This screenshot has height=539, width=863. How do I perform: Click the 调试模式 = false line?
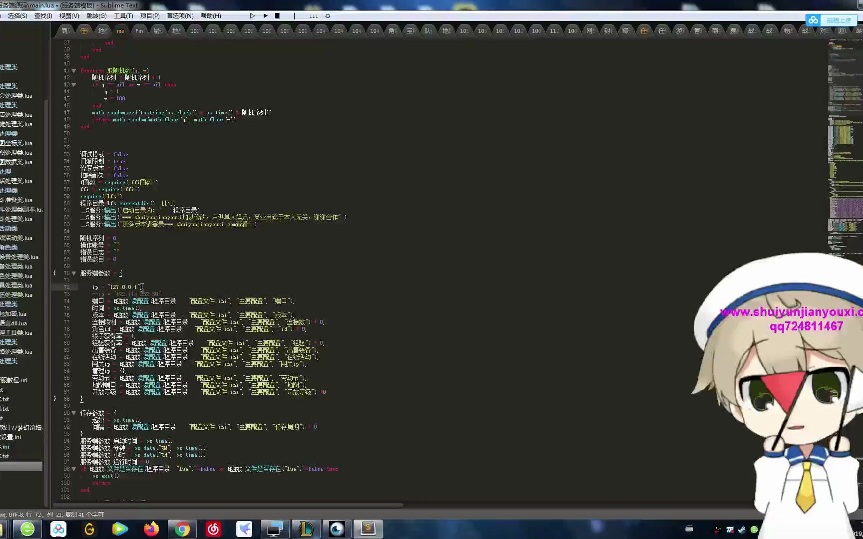pyautogui.click(x=104, y=155)
